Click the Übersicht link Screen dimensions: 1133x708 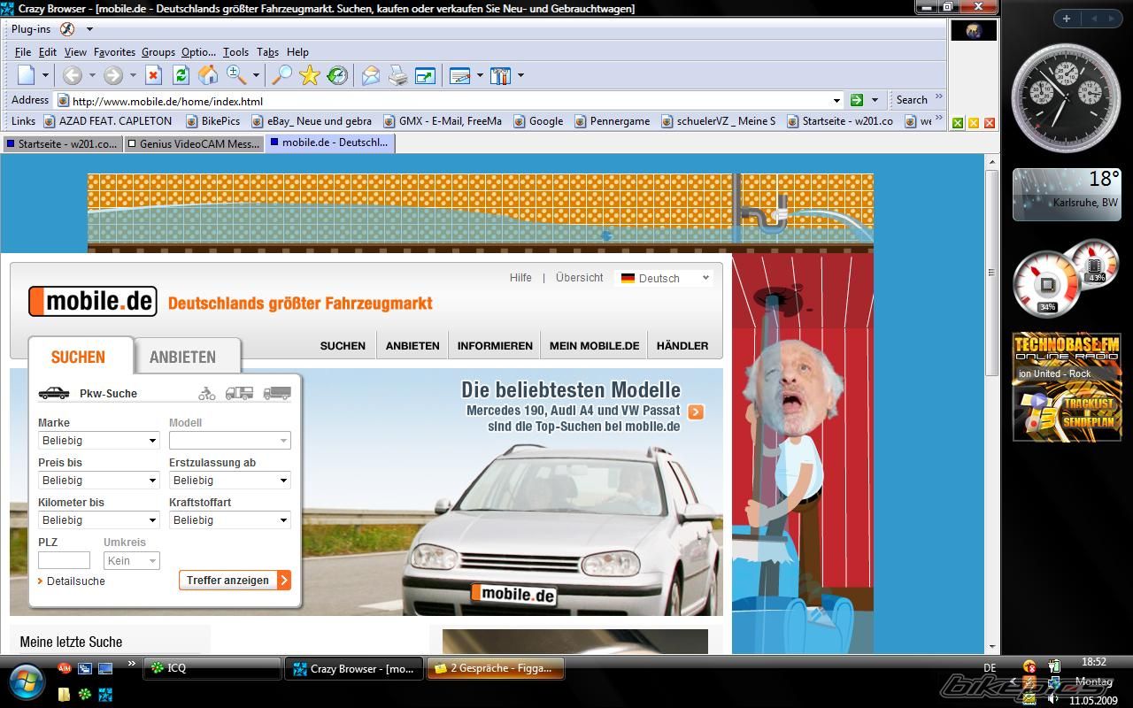(x=580, y=278)
